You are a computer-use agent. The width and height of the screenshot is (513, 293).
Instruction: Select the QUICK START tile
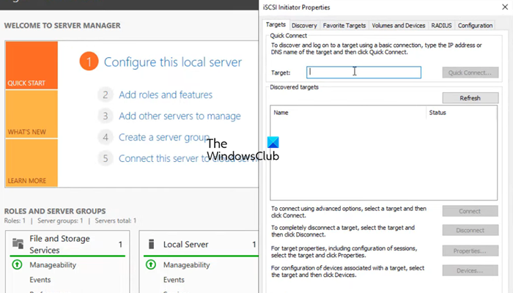point(32,65)
